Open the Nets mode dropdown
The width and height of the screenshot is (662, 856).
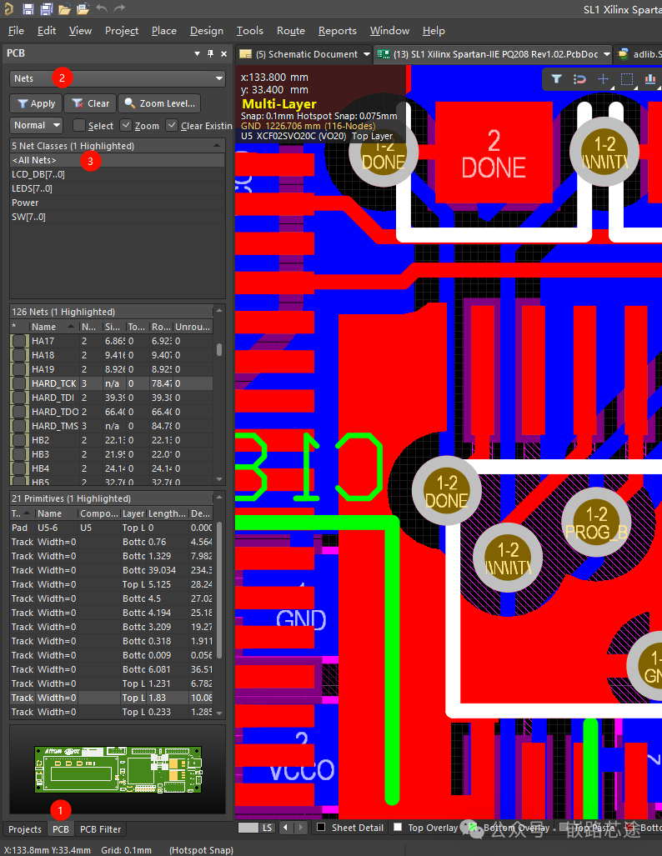[x=118, y=78]
